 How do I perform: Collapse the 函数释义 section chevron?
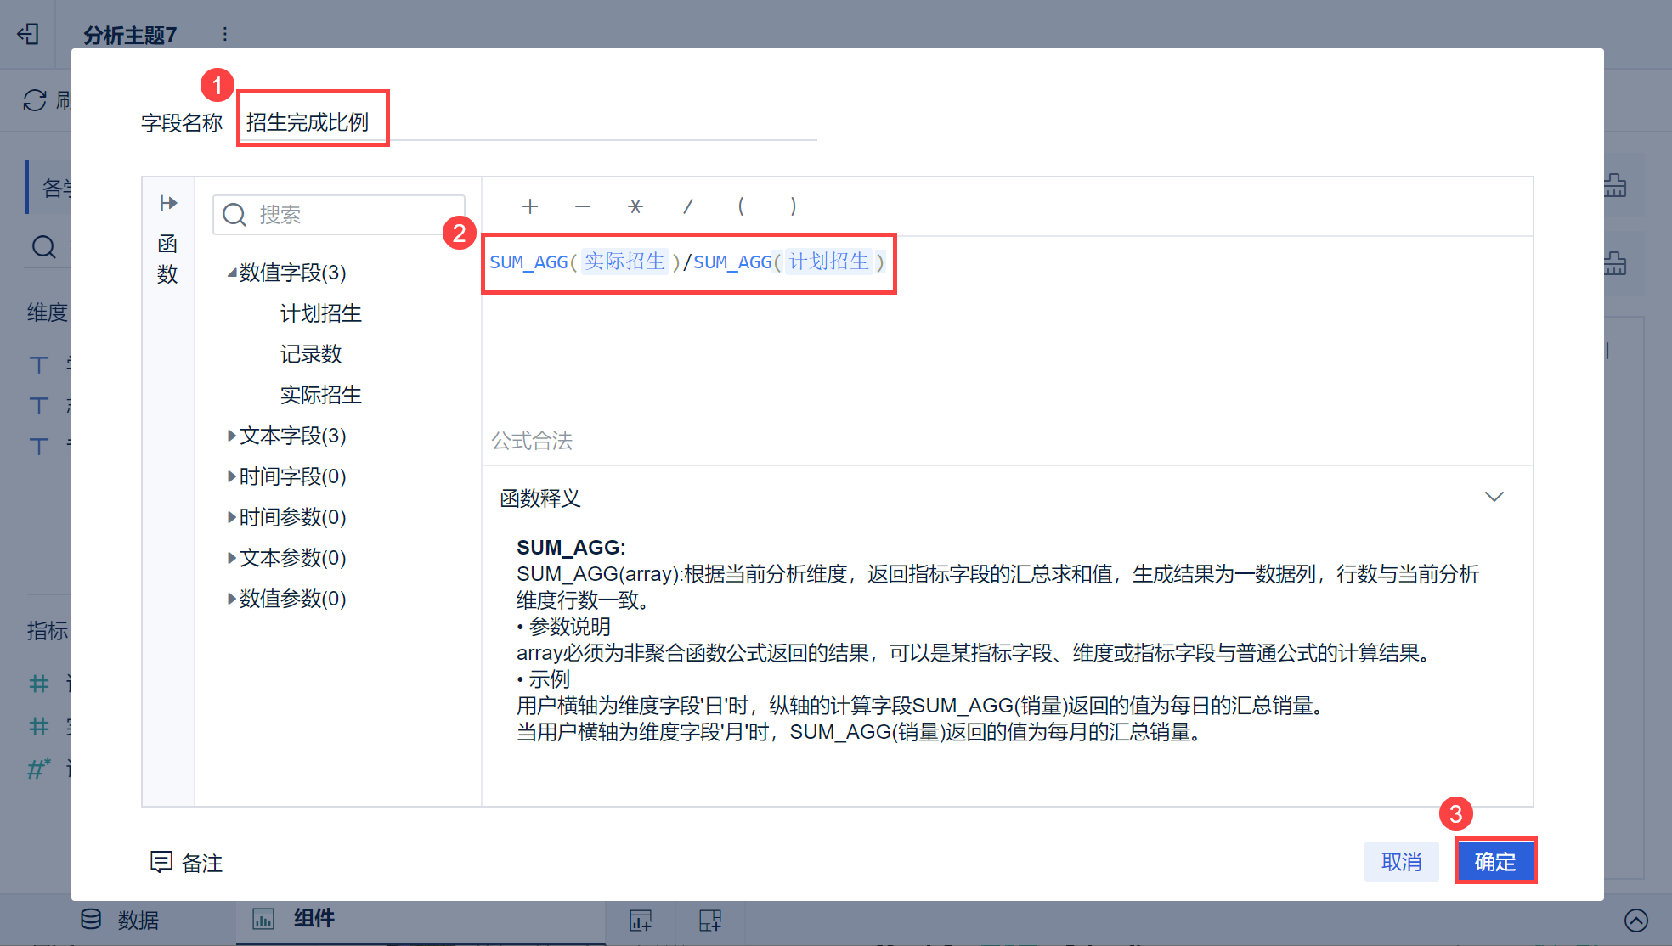tap(1494, 497)
